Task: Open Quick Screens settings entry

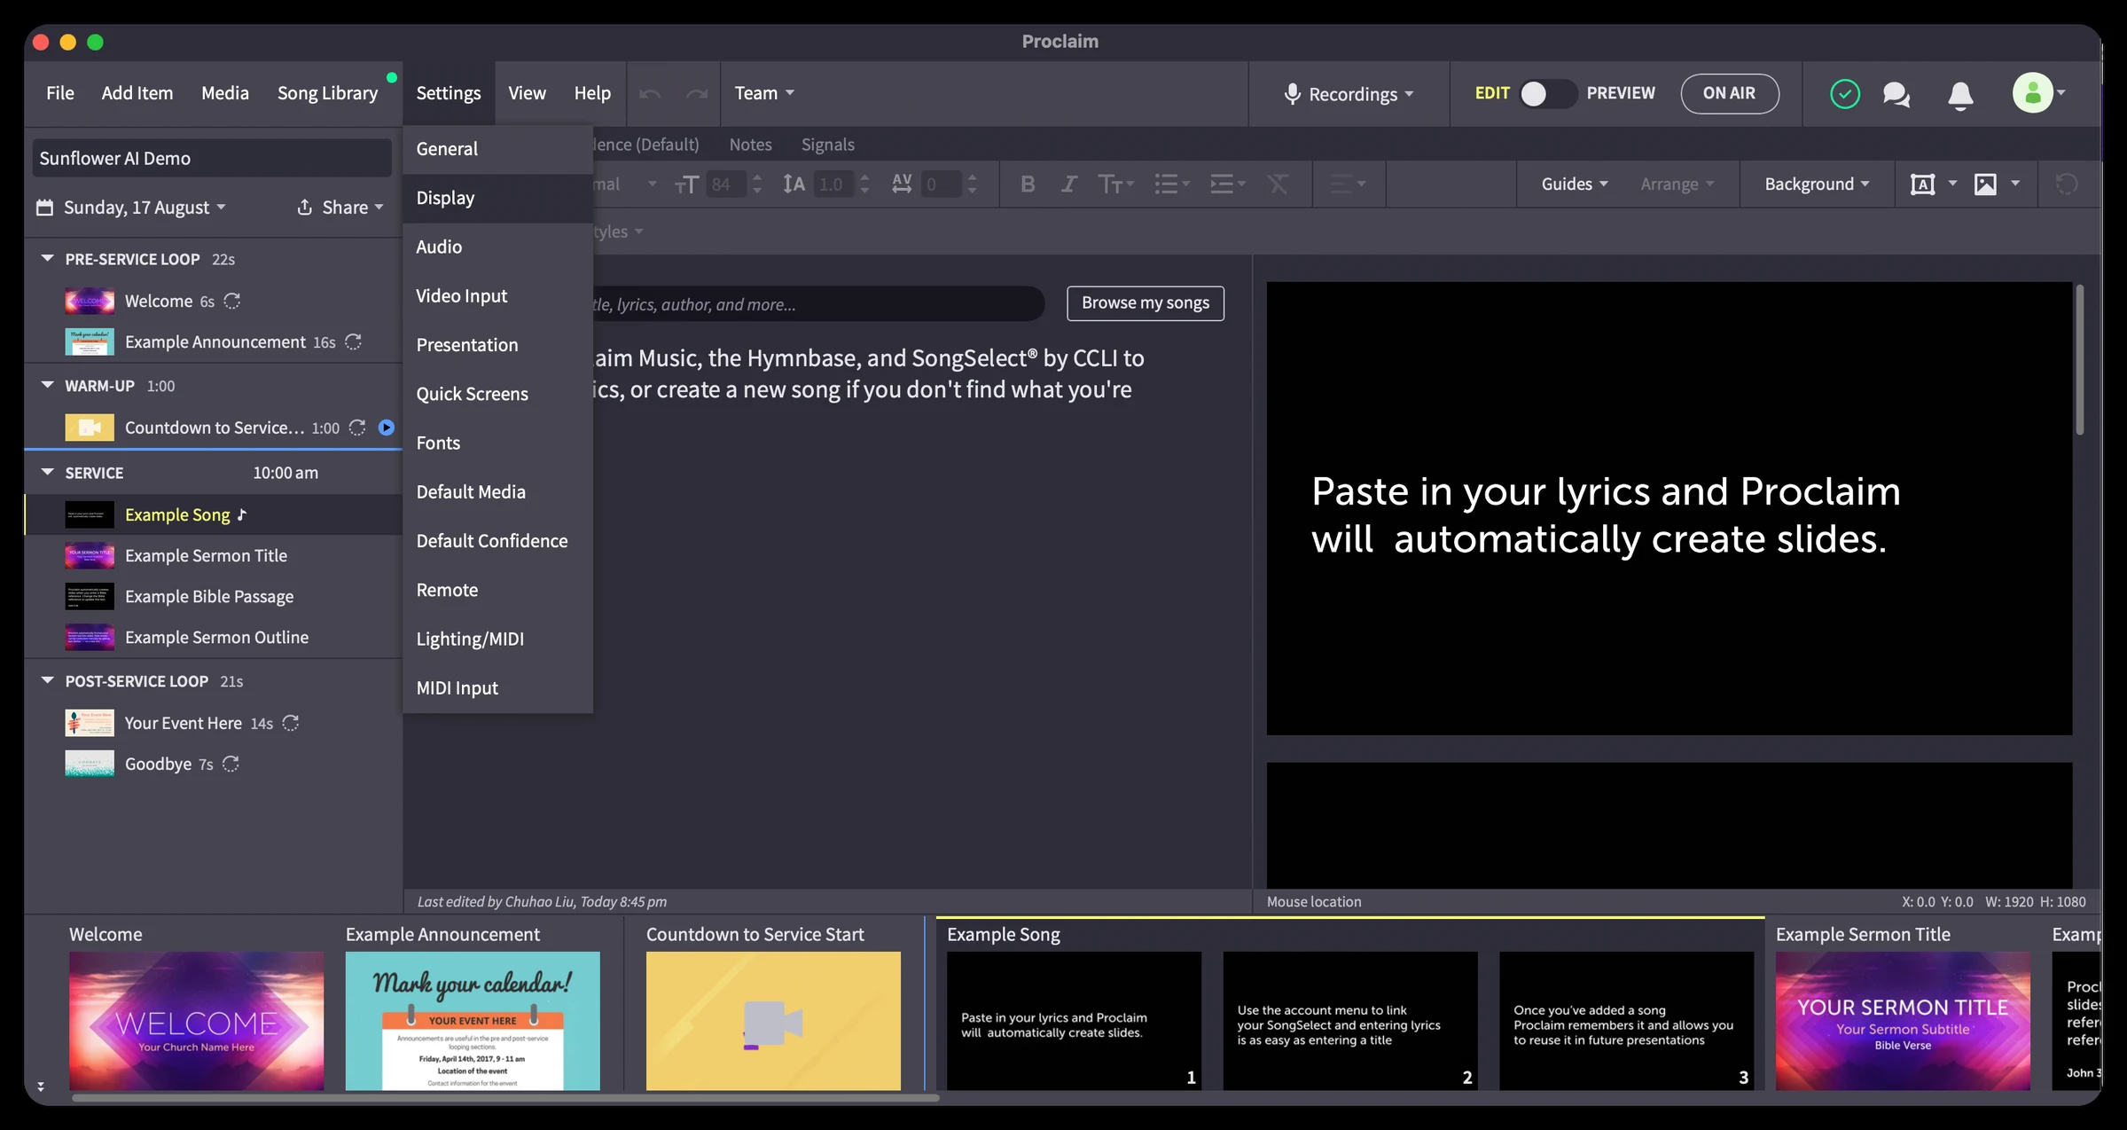Action: click(x=497, y=394)
